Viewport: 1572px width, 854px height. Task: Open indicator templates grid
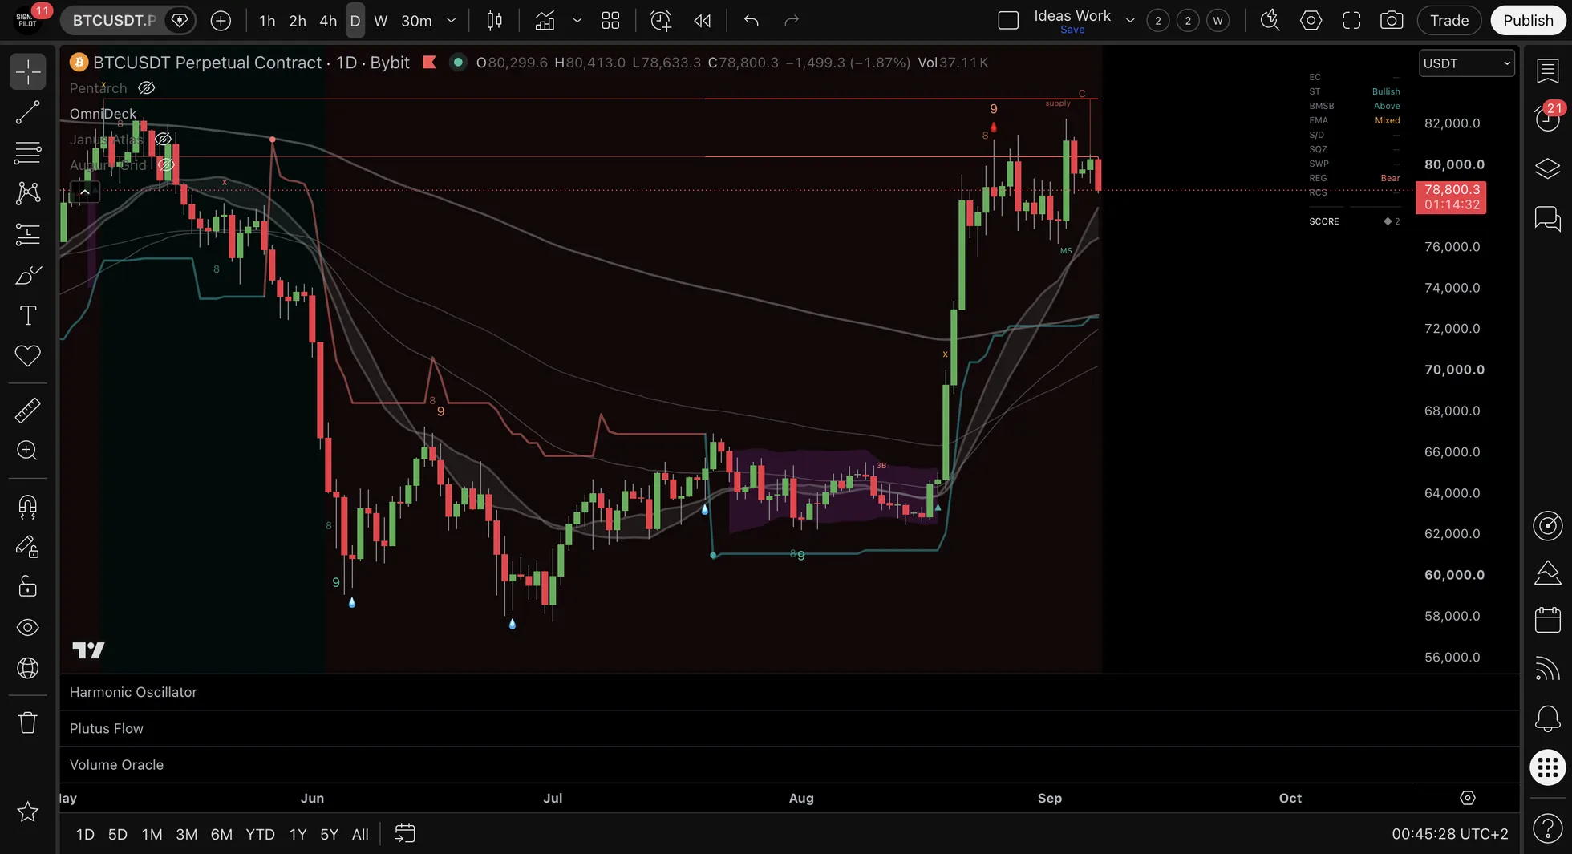tap(610, 21)
